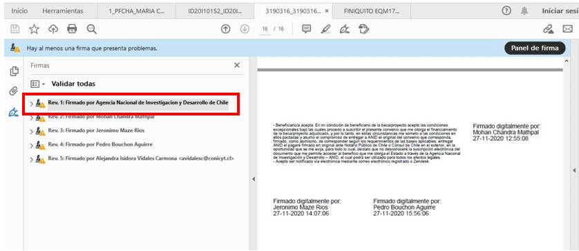This screenshot has height=251, width=579.
Task: Click the Panel de firma button
Action: pyautogui.click(x=535, y=48)
